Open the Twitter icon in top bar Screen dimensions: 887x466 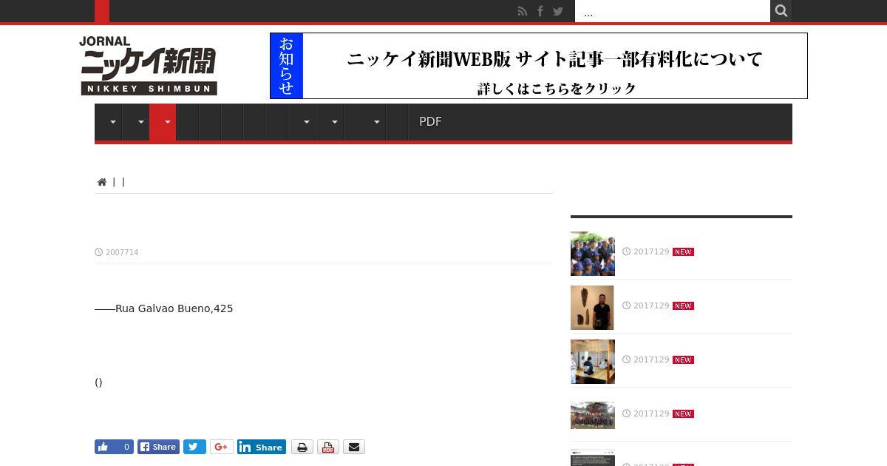[x=558, y=11]
